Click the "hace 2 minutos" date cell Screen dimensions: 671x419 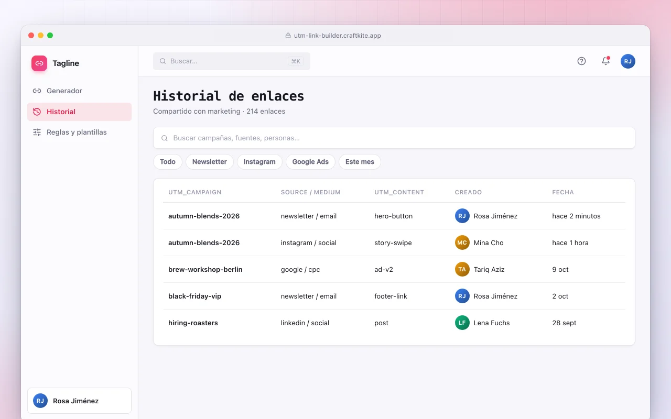tap(576, 216)
